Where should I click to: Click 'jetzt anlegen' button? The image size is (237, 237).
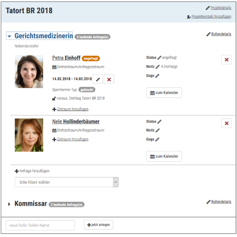tap(98, 225)
